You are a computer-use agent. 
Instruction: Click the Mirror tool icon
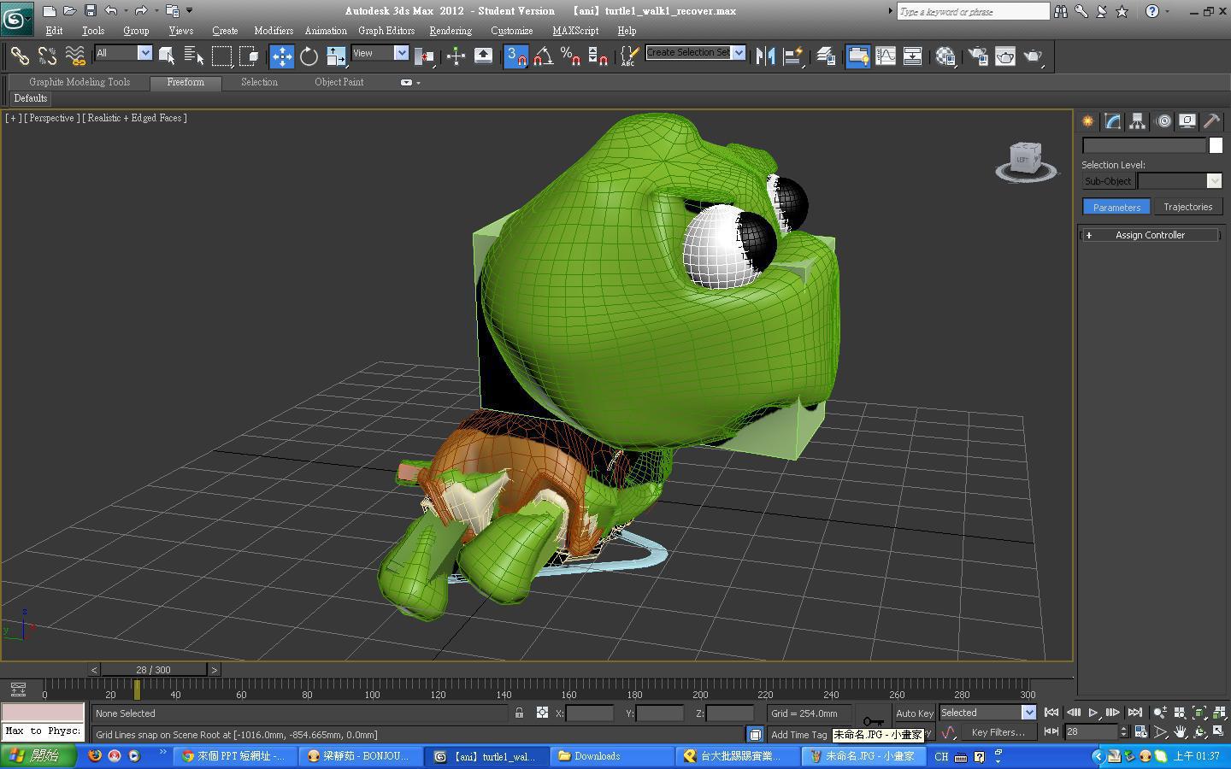pos(765,56)
